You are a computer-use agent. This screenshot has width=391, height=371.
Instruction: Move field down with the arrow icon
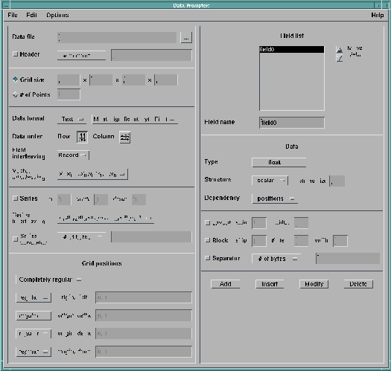(x=339, y=59)
